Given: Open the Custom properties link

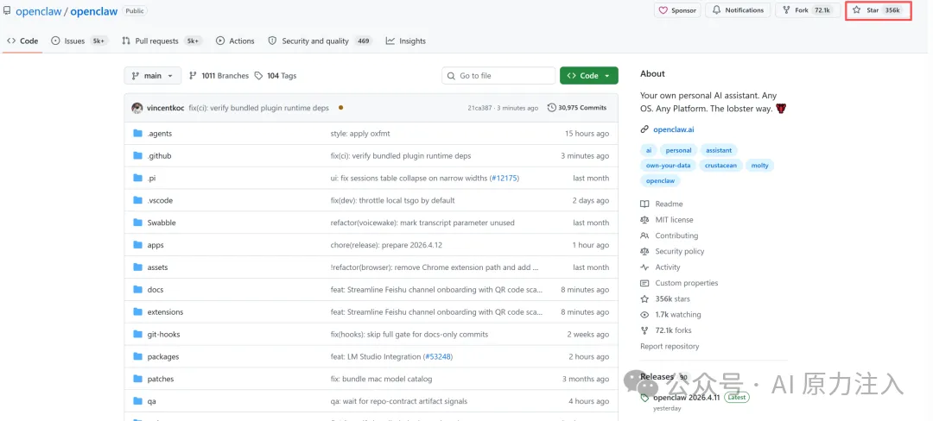Looking at the screenshot, I should (x=680, y=283).
